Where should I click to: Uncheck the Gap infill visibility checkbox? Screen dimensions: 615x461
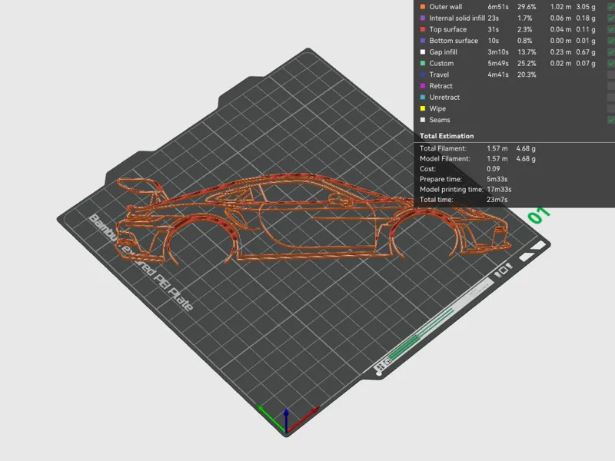click(x=611, y=52)
